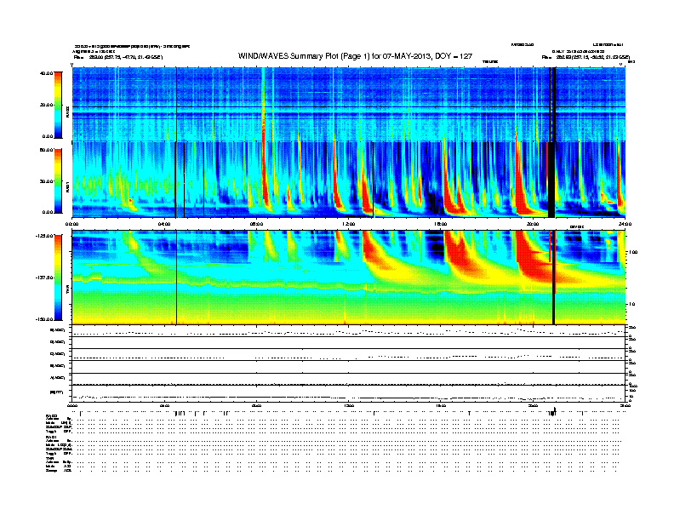This screenshot has width=674, height=521.
Task: Click the 100 tick label on TNR right axis
Action: coord(632,252)
